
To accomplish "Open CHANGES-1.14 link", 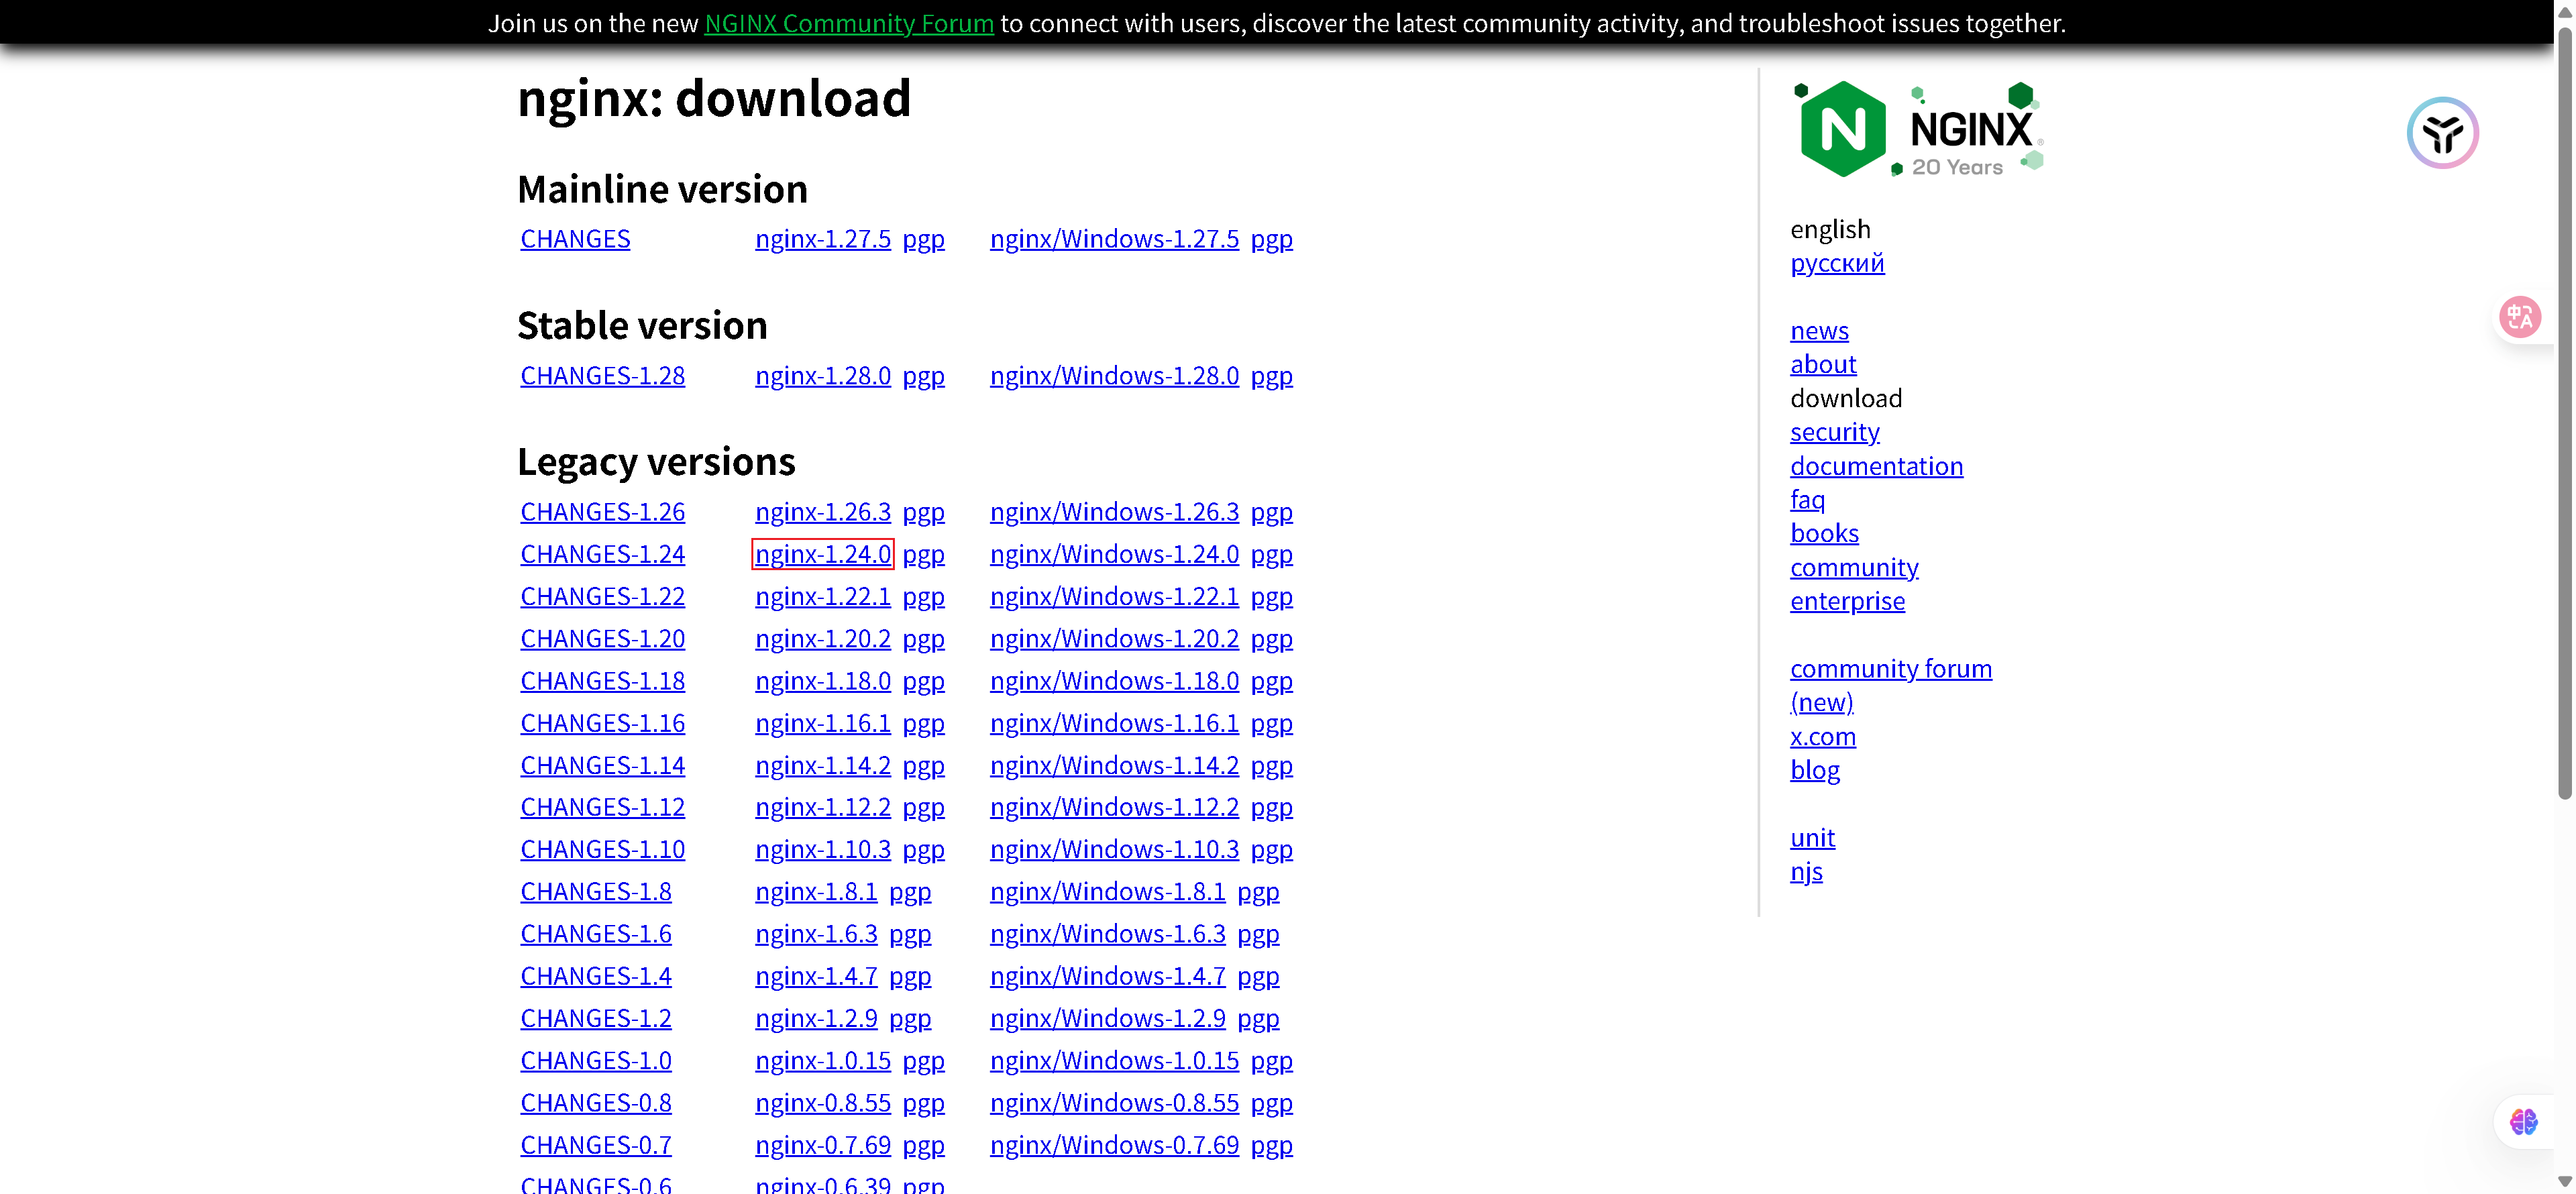I will click(x=602, y=765).
